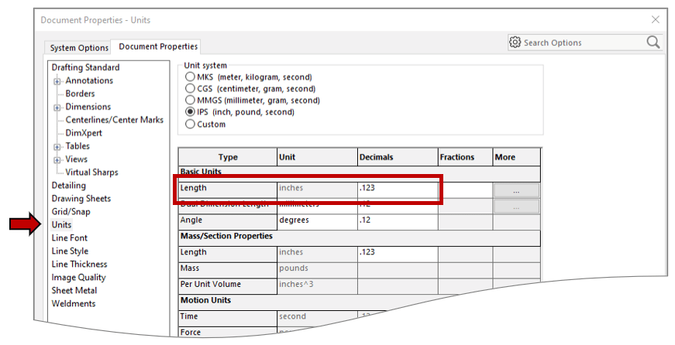Viewport: 675px width, 345px height.
Task: Select MKS unit system radio button
Action: [x=191, y=77]
